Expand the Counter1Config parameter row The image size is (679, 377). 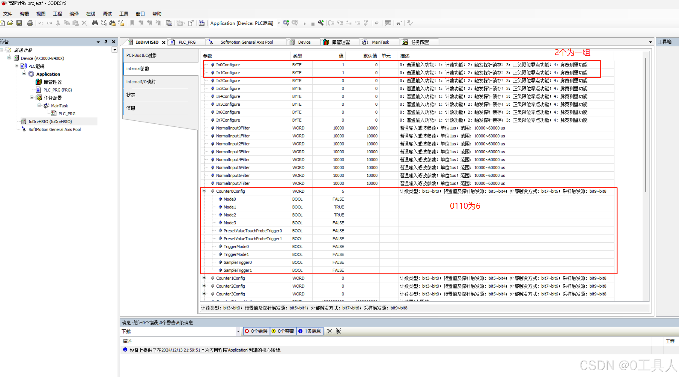(204, 278)
